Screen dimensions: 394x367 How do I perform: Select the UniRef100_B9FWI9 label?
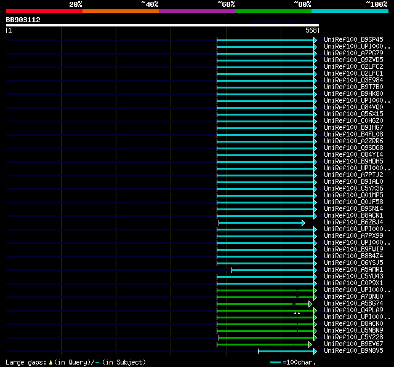click(x=353, y=250)
